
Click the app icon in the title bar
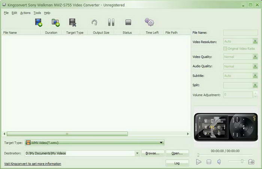[x=4, y=5]
